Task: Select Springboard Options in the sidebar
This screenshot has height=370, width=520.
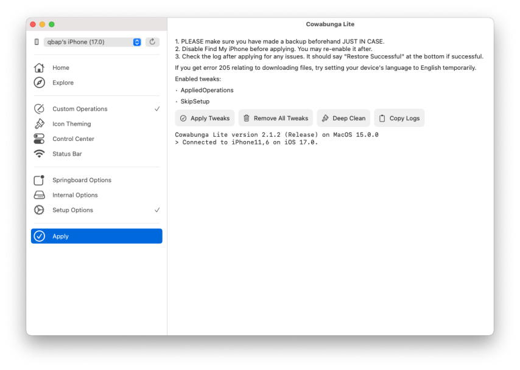Action: (x=96, y=180)
